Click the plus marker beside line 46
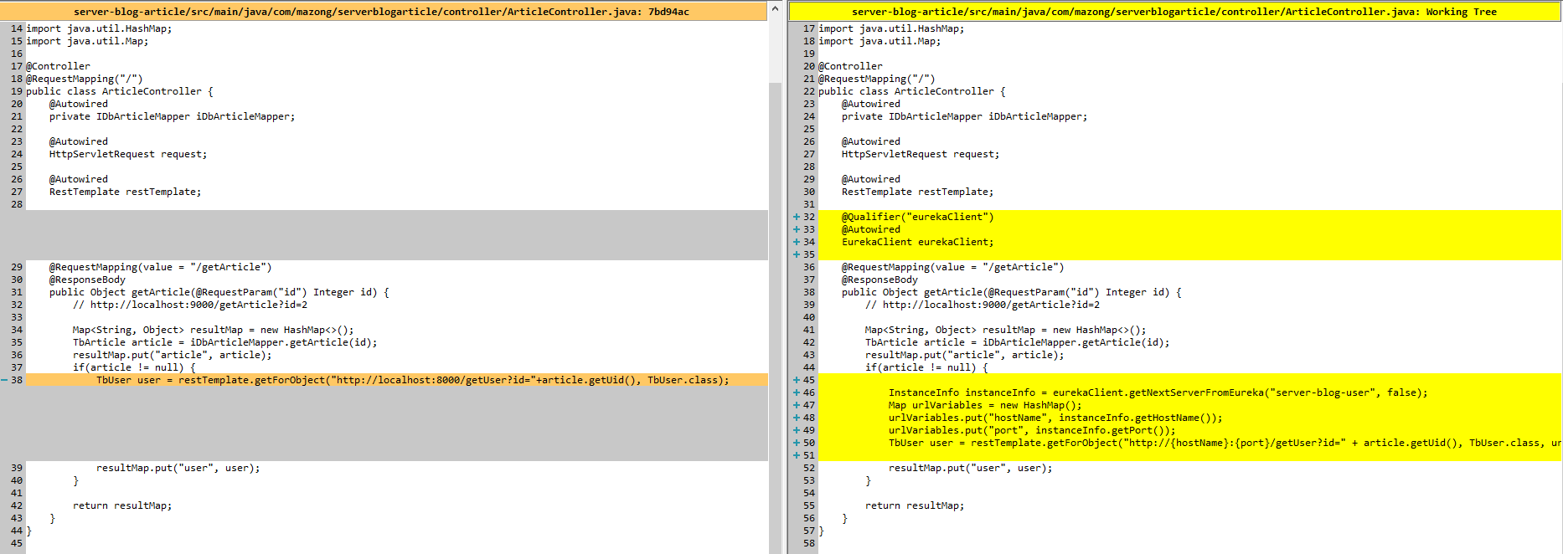Image resolution: width=1563 pixels, height=554 pixels. pyautogui.click(x=797, y=392)
